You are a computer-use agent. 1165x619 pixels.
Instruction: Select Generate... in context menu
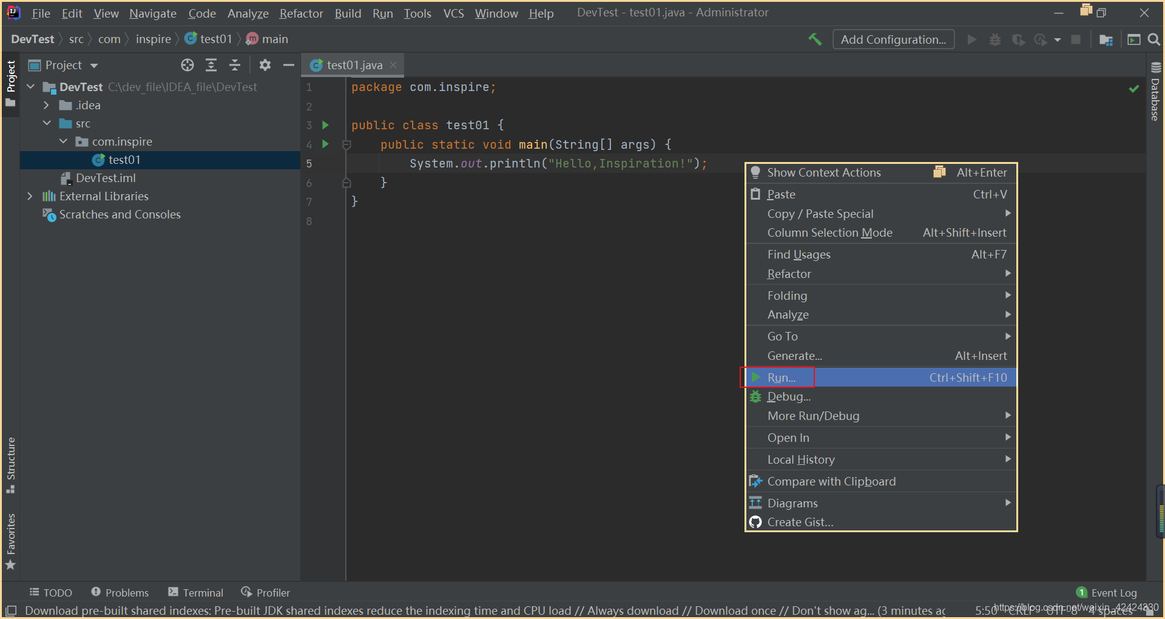pyautogui.click(x=881, y=356)
